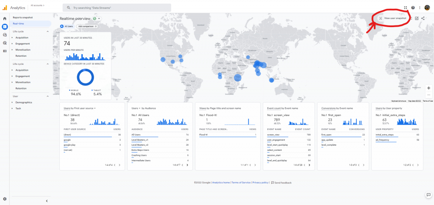Click the Keyboard shortcuts link on map
434x205 pixels.
point(398,101)
